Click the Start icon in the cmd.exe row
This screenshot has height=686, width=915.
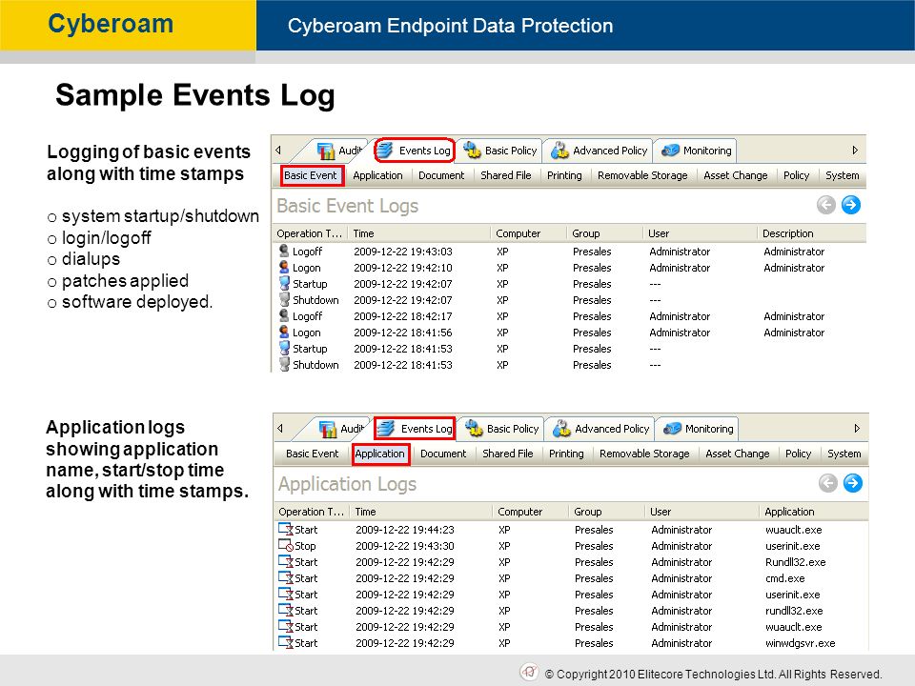tap(286, 578)
